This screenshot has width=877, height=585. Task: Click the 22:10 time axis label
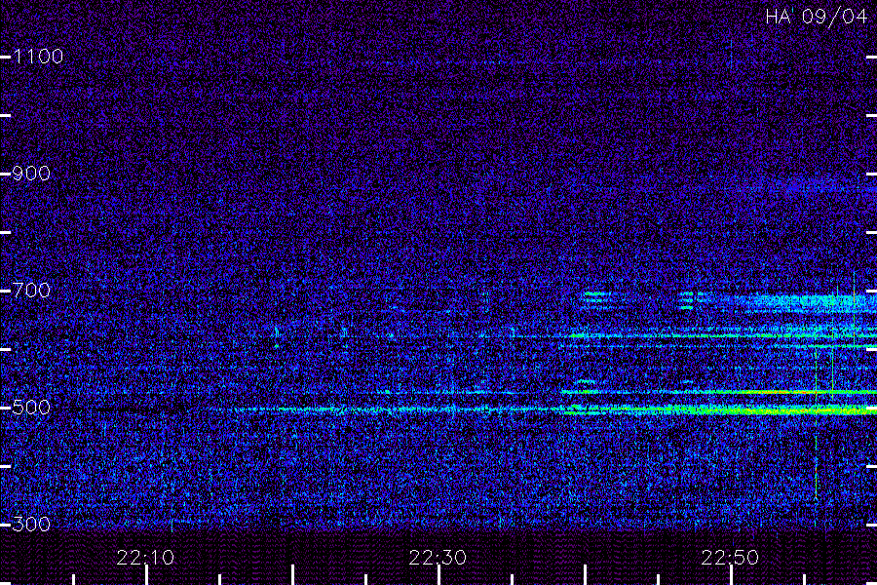pyautogui.click(x=145, y=558)
